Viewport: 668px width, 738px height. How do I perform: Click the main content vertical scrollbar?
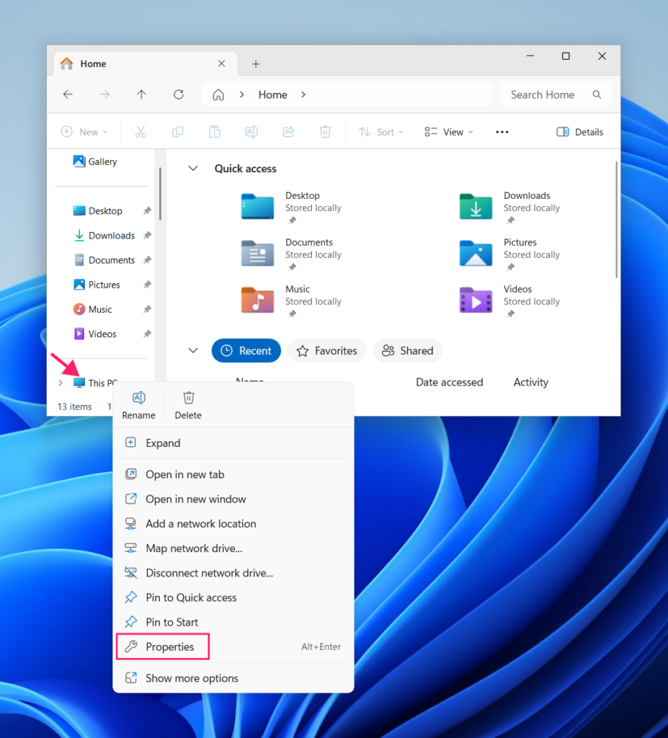tap(616, 219)
